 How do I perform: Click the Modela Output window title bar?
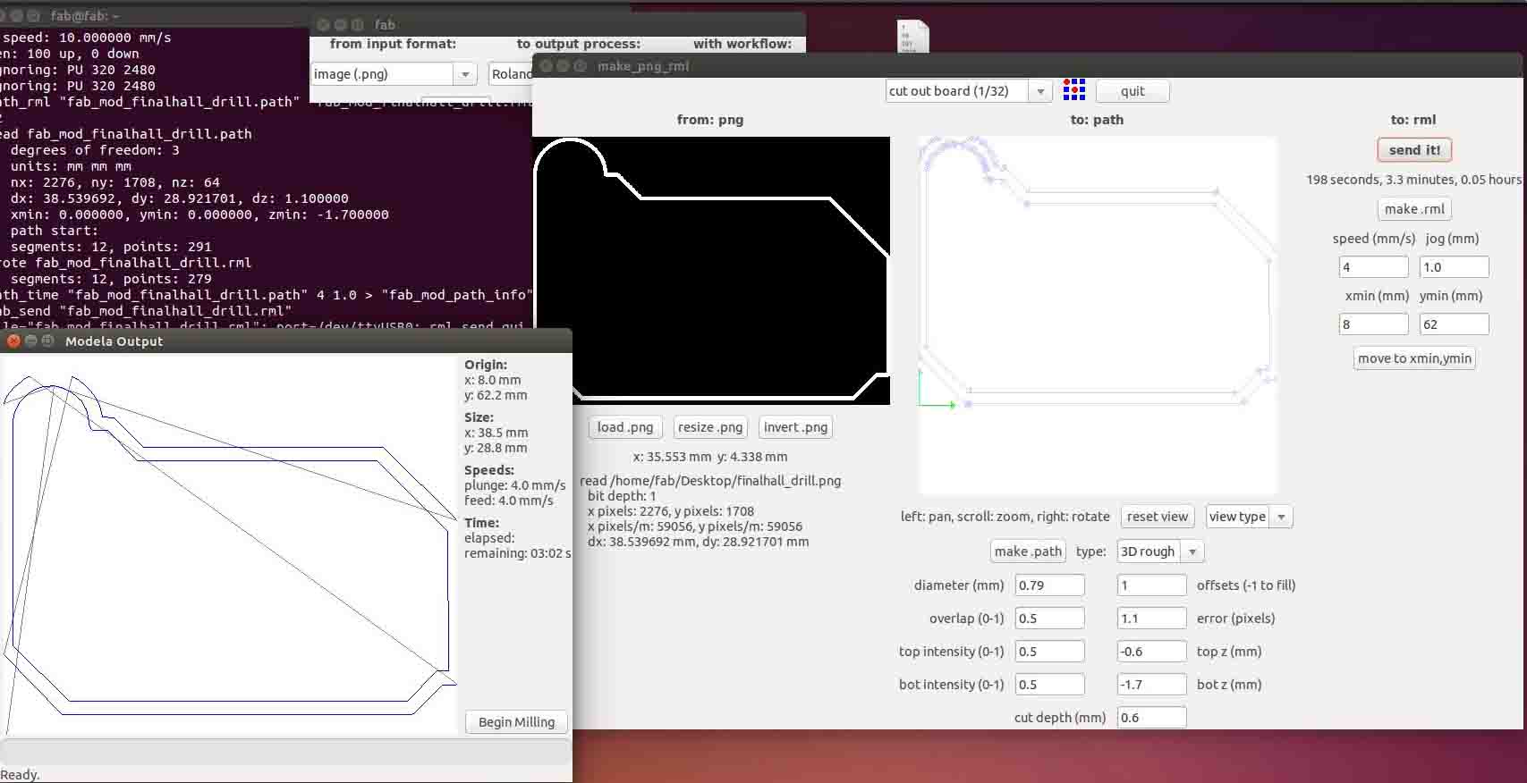click(285, 341)
